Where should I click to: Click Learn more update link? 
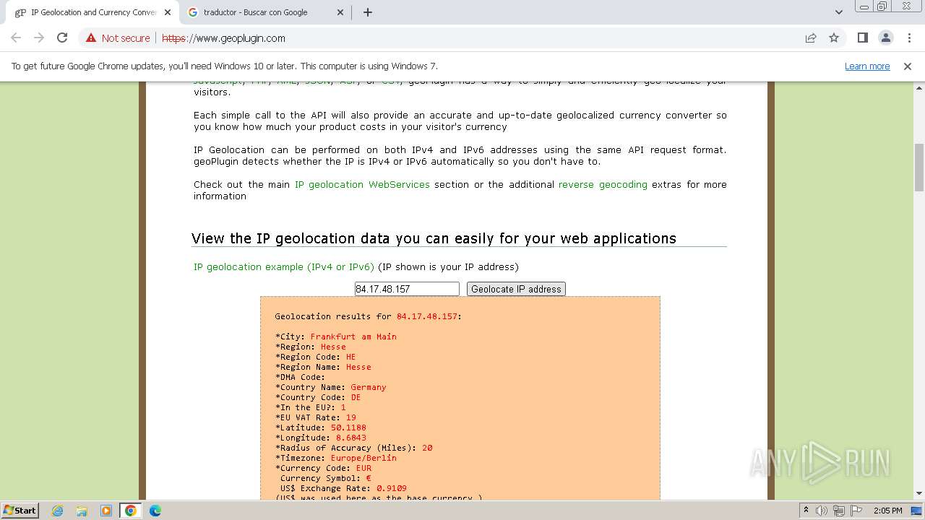[x=867, y=66]
